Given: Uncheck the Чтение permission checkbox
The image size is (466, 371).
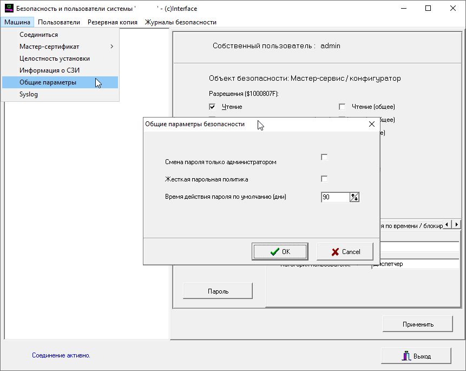Looking at the screenshot, I should (x=212, y=107).
